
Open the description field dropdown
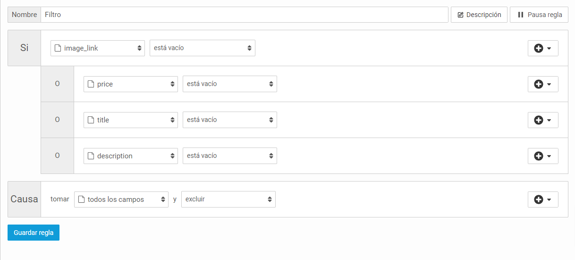130,156
